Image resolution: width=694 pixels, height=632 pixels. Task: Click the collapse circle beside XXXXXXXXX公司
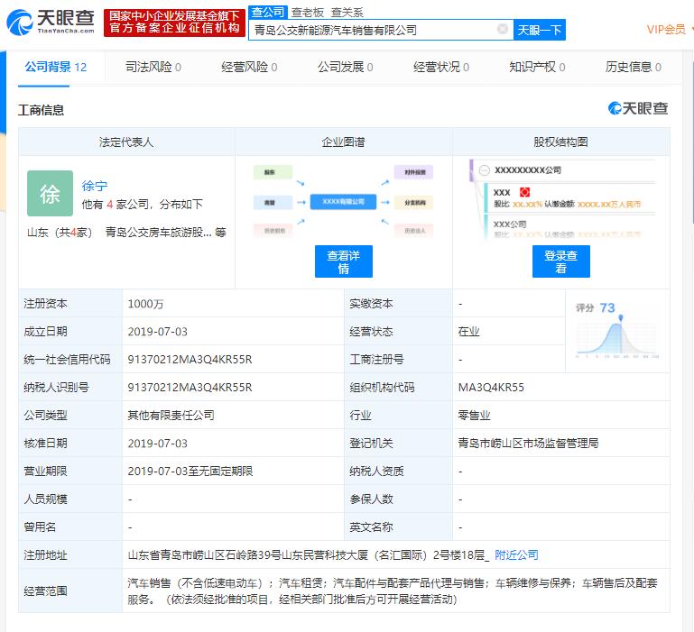485,169
